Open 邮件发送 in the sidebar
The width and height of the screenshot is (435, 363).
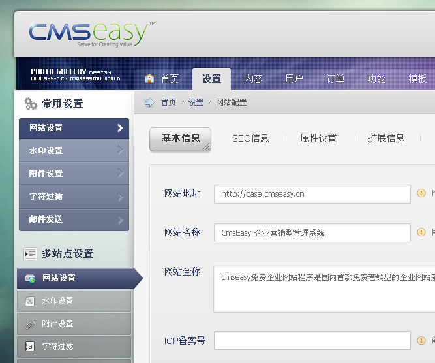pyautogui.click(x=74, y=219)
